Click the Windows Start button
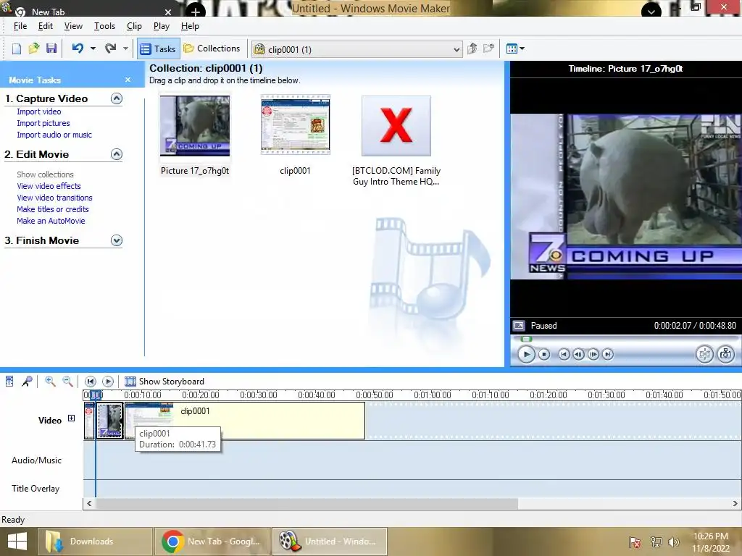Viewport: 742px width, 556px height. click(17, 542)
